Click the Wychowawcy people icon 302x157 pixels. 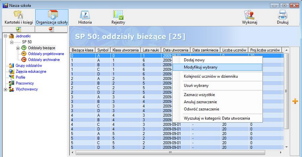[x=11, y=89]
